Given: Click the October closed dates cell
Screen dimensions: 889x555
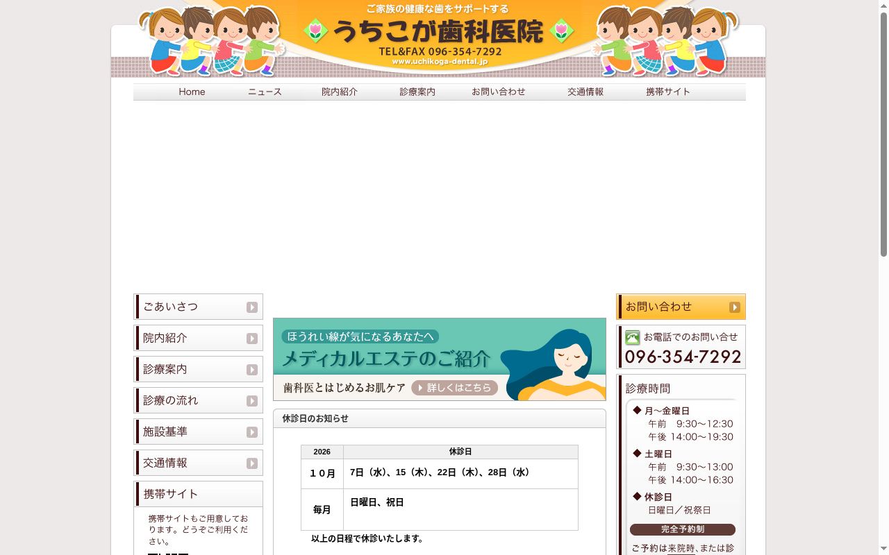Looking at the screenshot, I should (460, 474).
